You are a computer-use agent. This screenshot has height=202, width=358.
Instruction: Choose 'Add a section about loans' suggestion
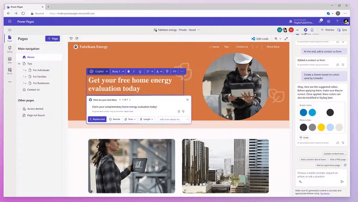313,159
